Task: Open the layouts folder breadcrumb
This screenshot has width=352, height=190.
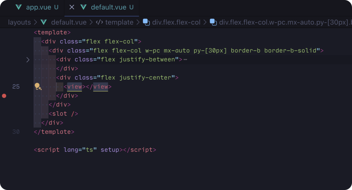Action: tap(19, 22)
